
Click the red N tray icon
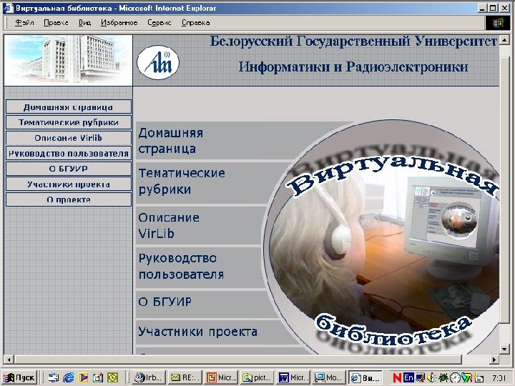click(398, 378)
